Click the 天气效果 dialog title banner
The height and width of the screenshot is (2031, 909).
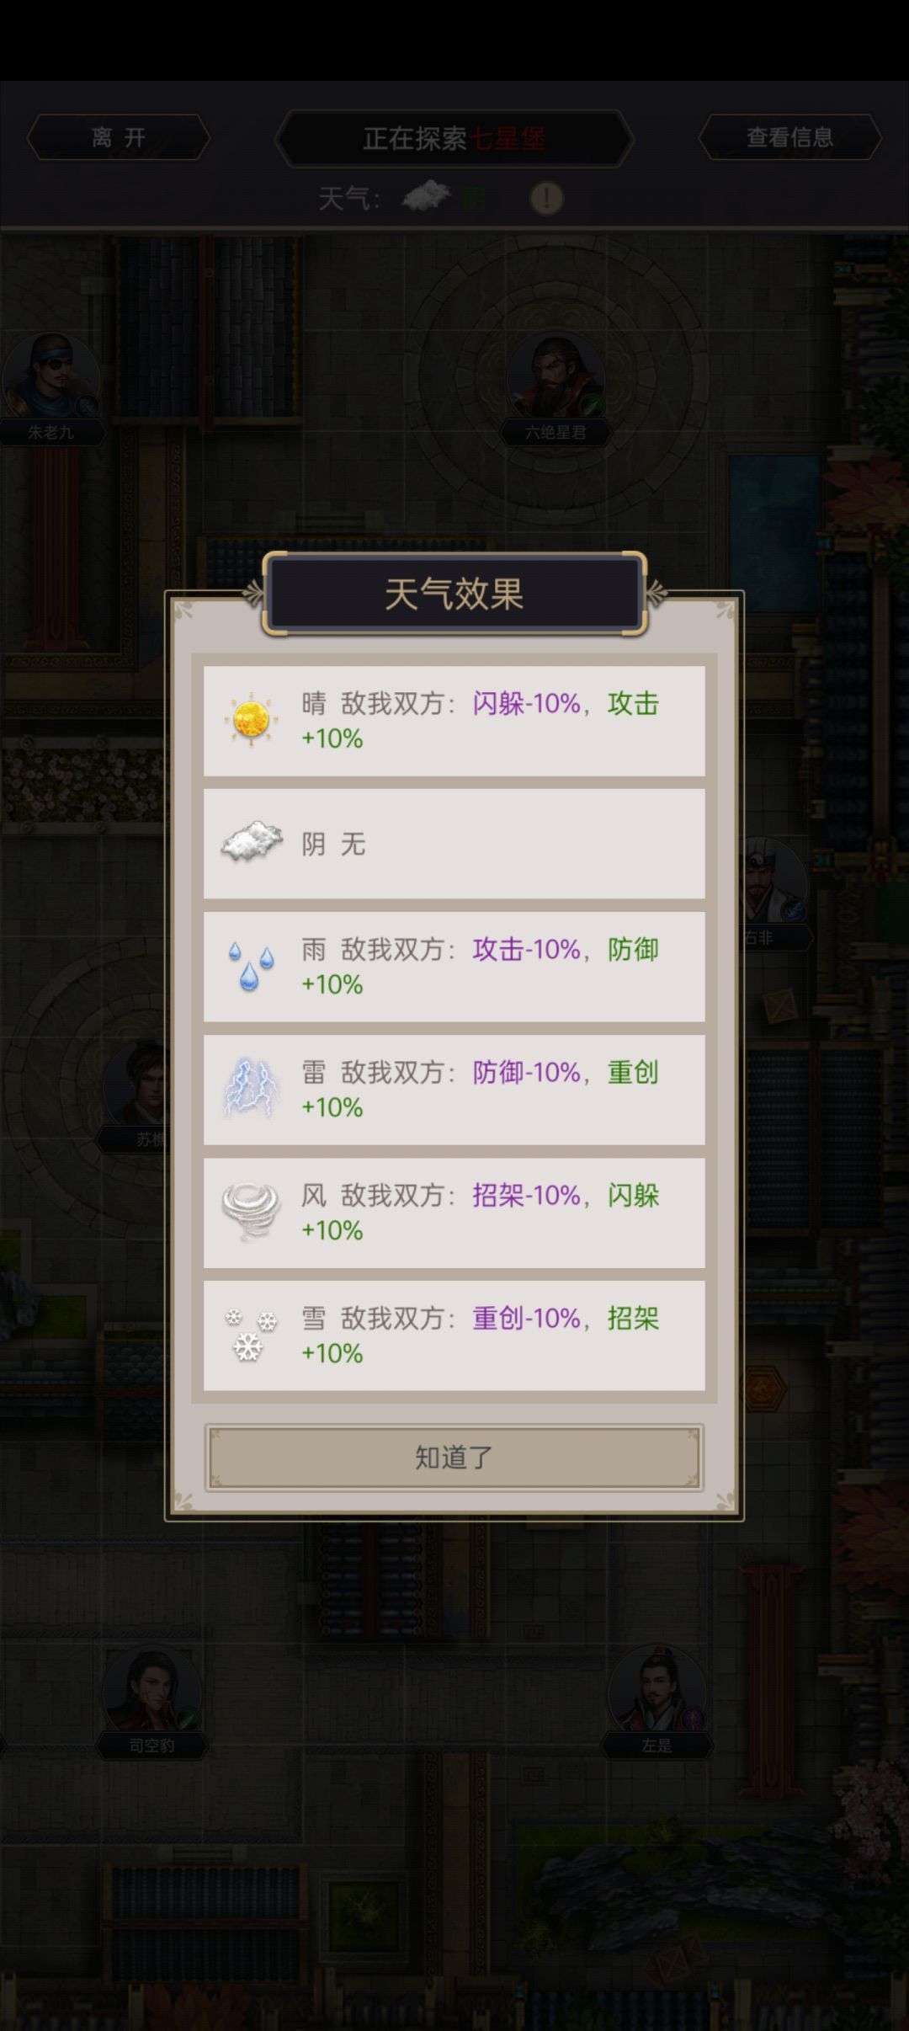click(x=454, y=592)
